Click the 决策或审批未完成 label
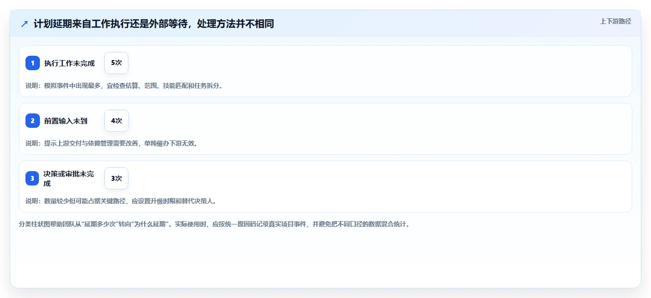This screenshot has height=298, width=651. pos(69,178)
